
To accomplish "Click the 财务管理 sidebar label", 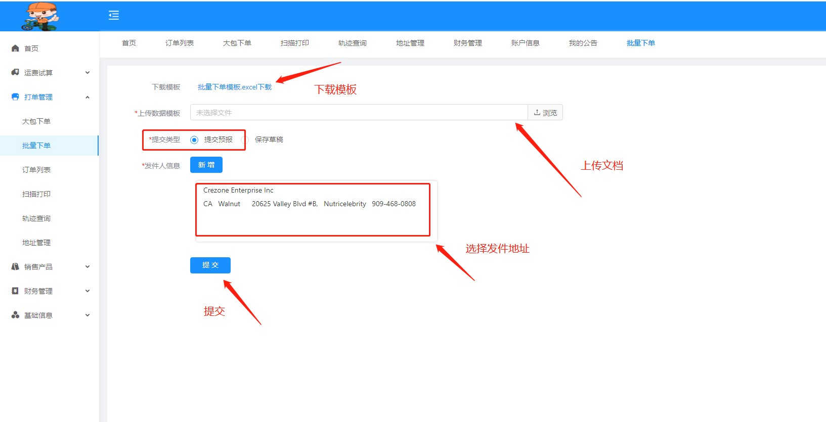I will pos(38,291).
